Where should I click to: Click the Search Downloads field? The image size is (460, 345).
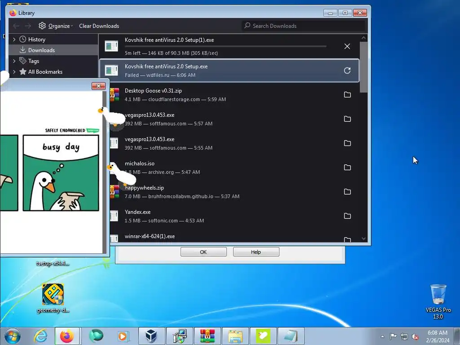point(304,26)
